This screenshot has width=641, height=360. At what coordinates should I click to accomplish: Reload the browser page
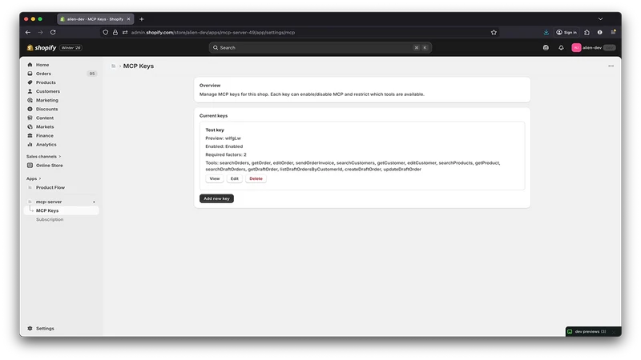point(53,32)
